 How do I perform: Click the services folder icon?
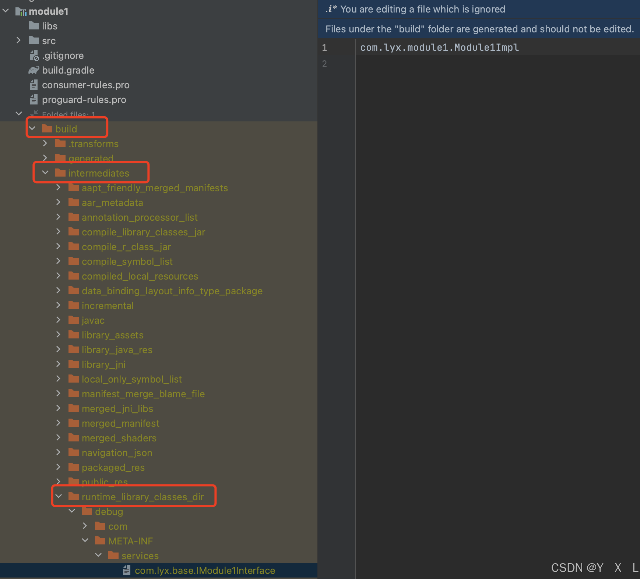click(x=113, y=555)
